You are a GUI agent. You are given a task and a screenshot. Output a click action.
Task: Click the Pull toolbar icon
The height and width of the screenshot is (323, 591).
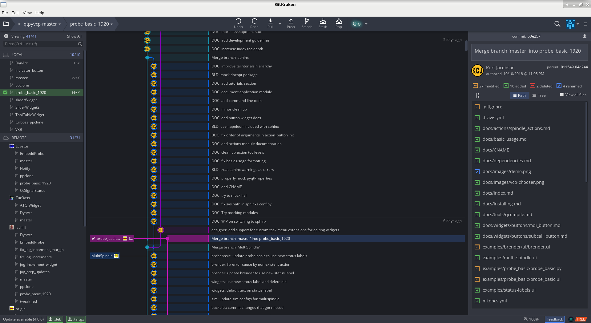coord(270,23)
